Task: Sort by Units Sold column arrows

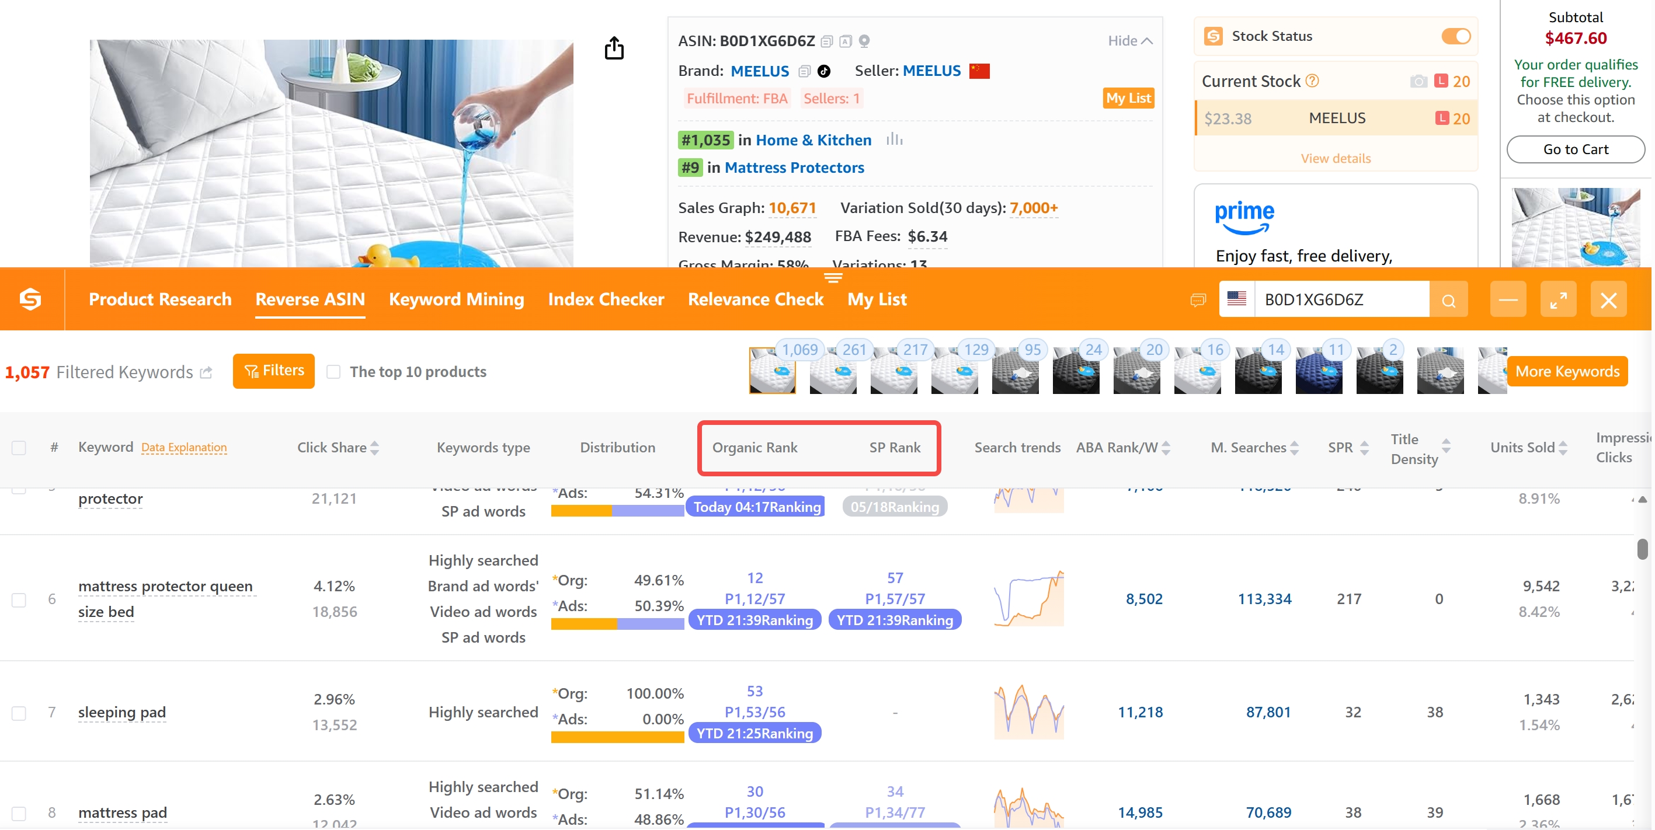Action: click(1563, 448)
